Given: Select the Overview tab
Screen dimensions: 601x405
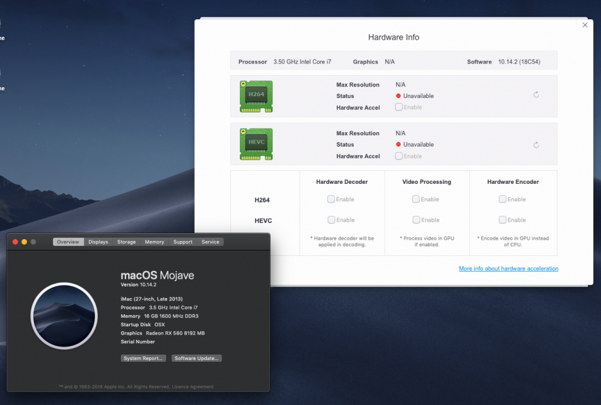Looking at the screenshot, I should pyautogui.click(x=68, y=242).
